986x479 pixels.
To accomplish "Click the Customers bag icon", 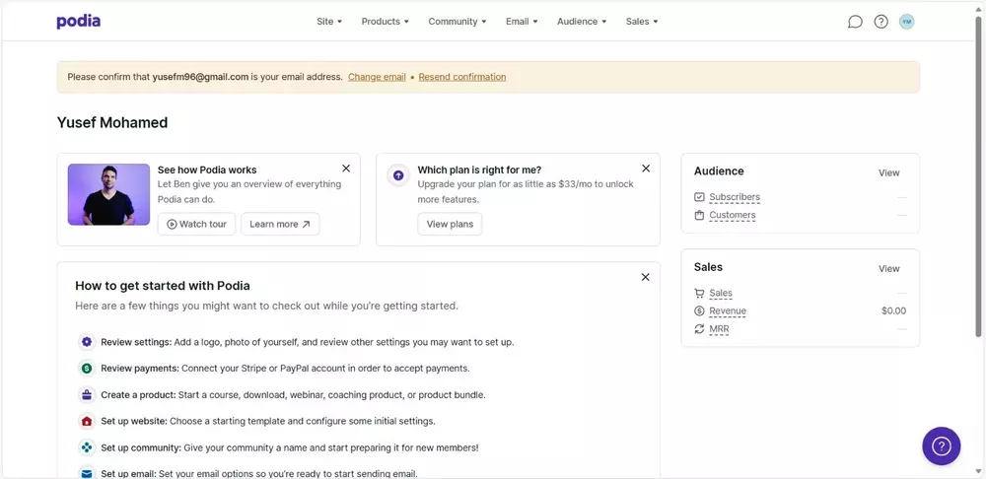I will 699,215.
